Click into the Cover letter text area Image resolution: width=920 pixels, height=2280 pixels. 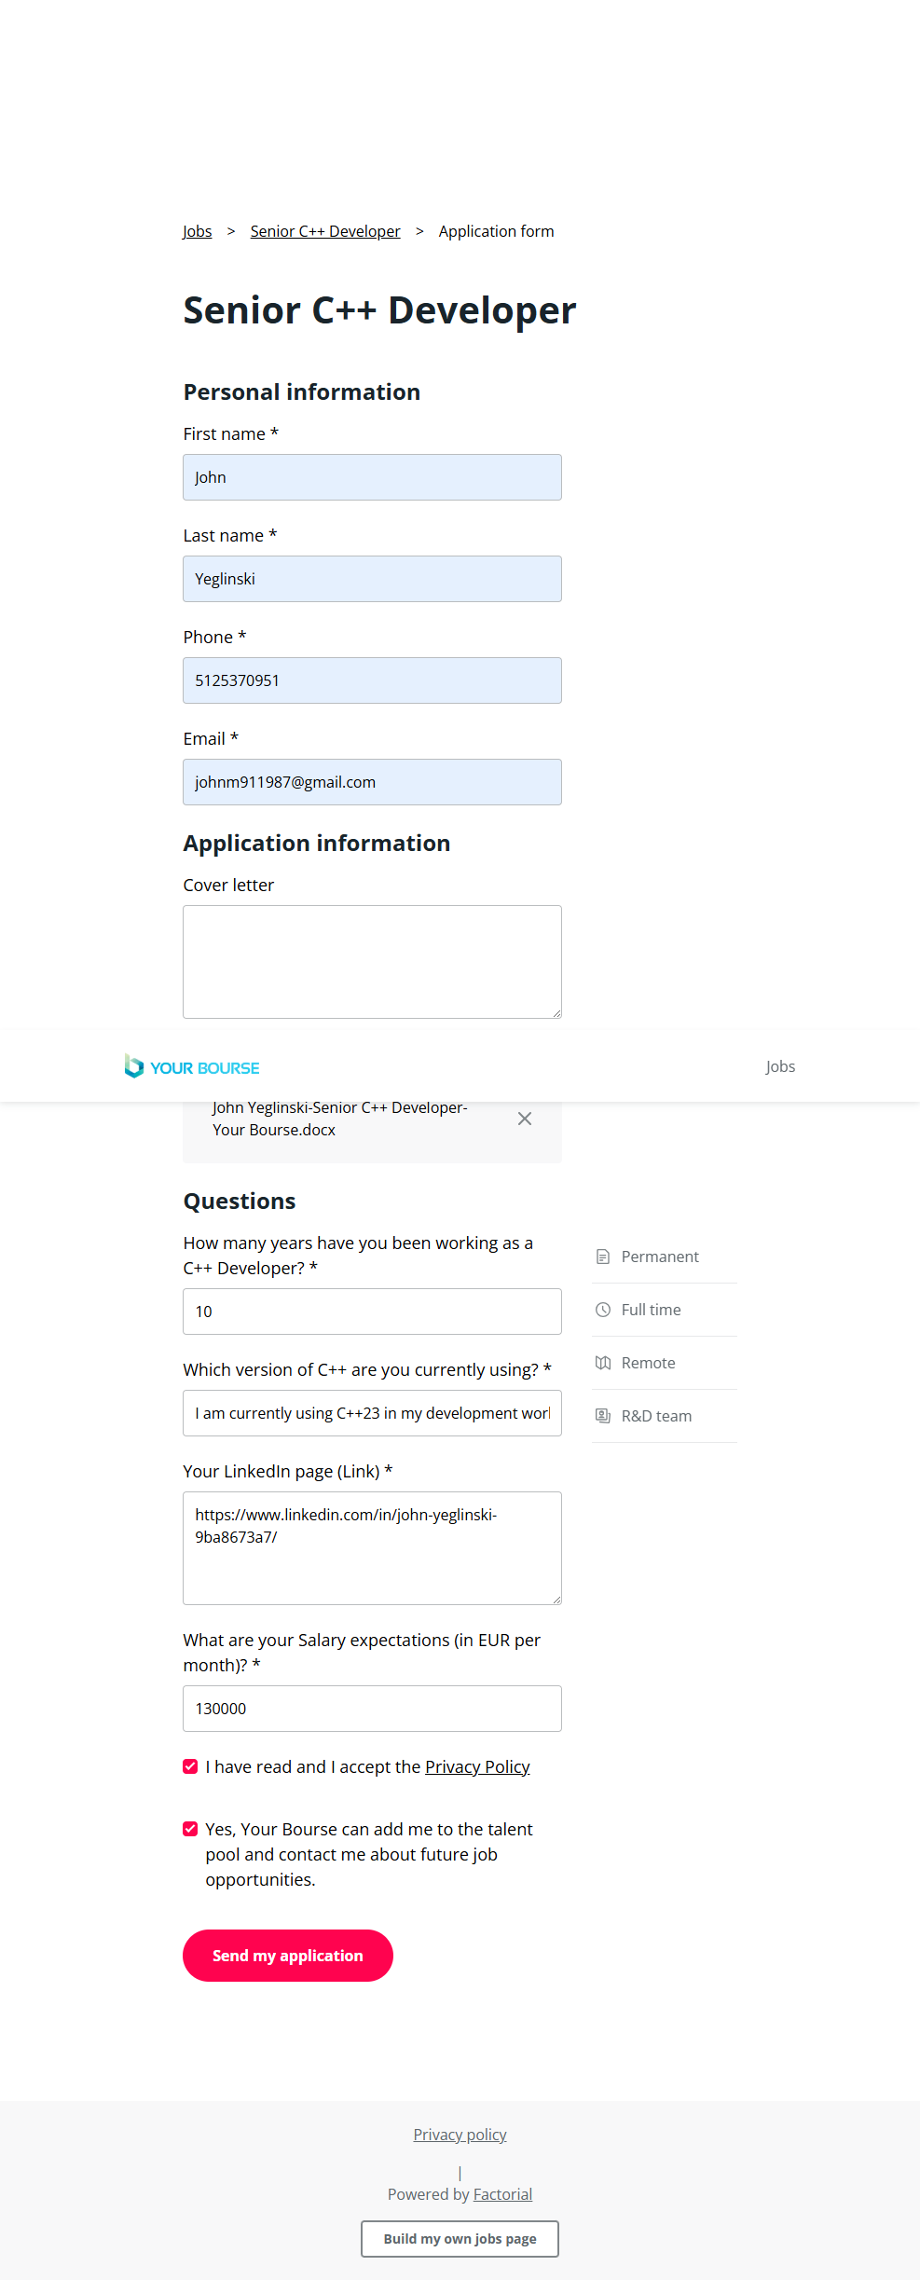tap(372, 962)
